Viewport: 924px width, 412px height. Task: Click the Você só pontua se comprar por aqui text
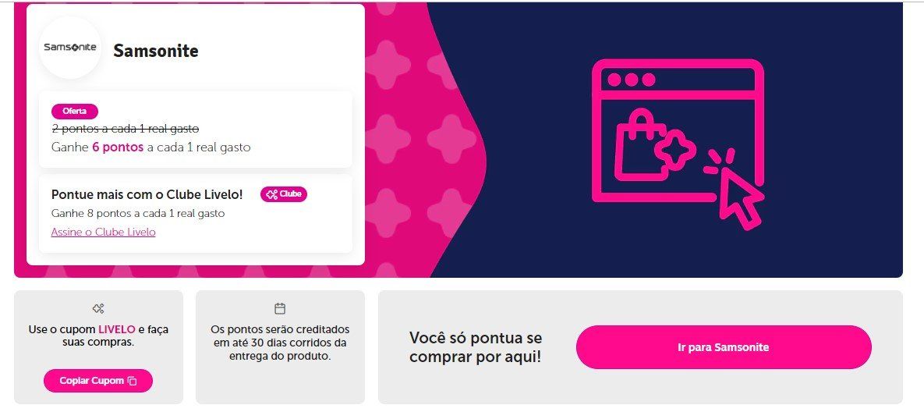coord(476,347)
